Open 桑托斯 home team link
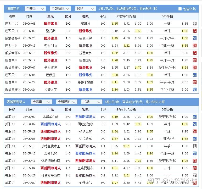Screen dimensions: 202x189 pyautogui.click(x=50, y=31)
